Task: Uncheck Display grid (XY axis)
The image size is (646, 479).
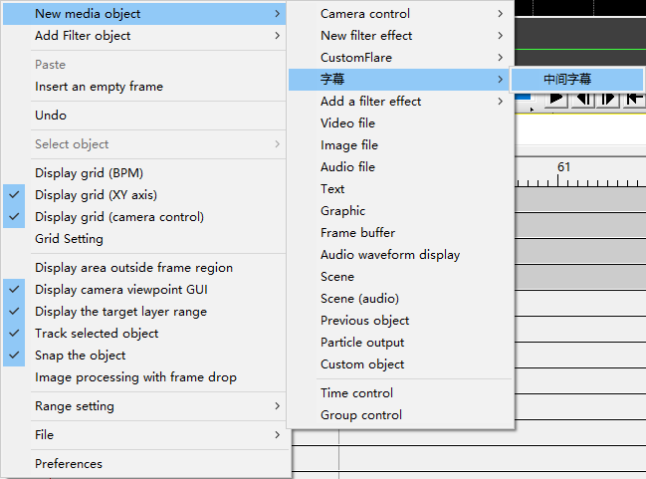Action: click(x=96, y=195)
